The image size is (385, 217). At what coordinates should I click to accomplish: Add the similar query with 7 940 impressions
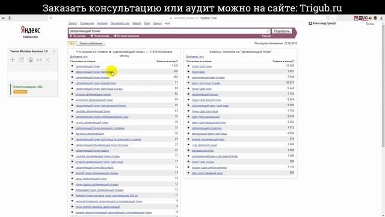tap(188, 77)
